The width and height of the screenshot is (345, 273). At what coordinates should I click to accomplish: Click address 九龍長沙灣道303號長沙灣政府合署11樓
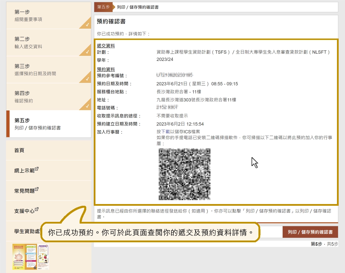tap(196, 100)
